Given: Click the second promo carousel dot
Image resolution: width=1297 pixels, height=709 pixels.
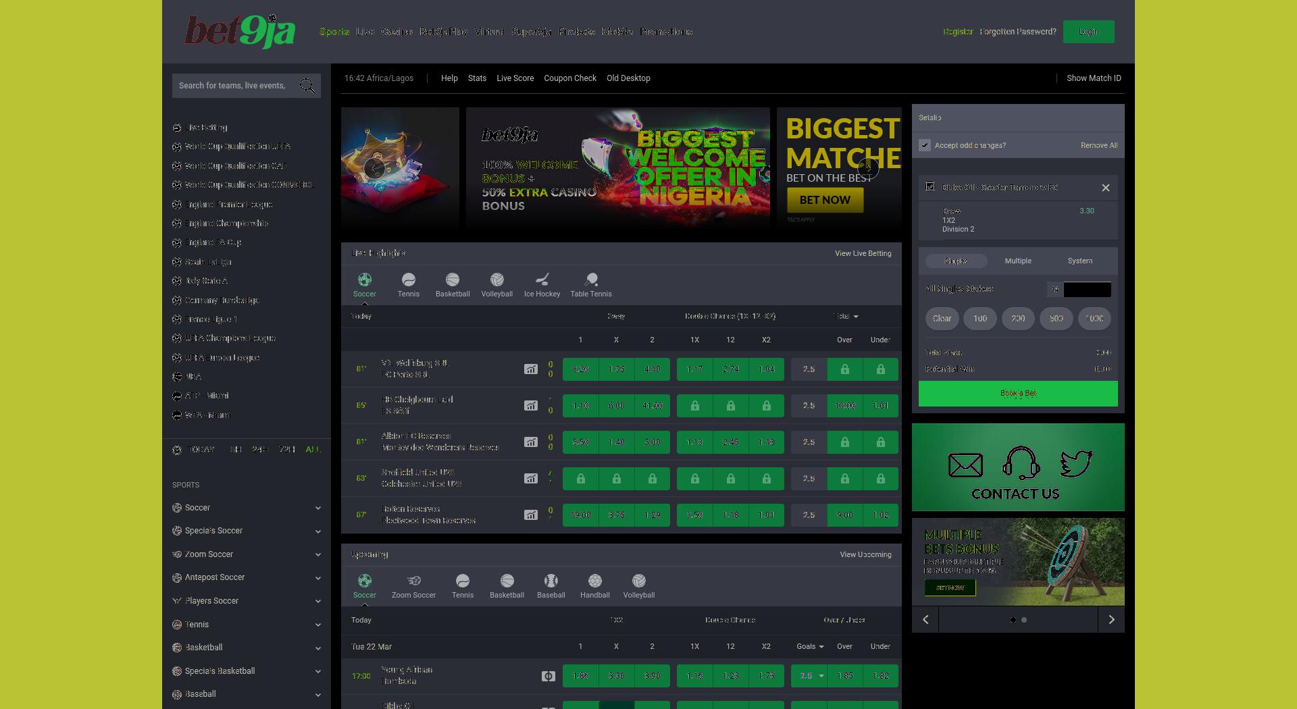Looking at the screenshot, I should pos(1024,620).
